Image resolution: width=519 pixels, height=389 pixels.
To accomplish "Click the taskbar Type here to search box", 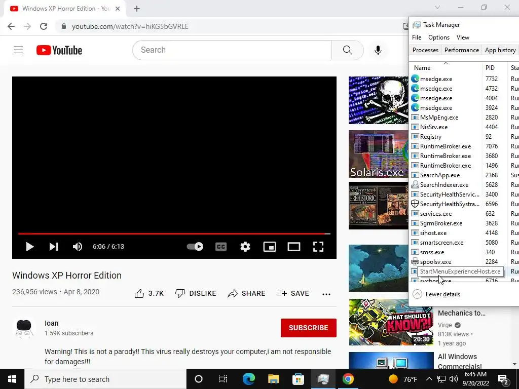I will 105,379.
